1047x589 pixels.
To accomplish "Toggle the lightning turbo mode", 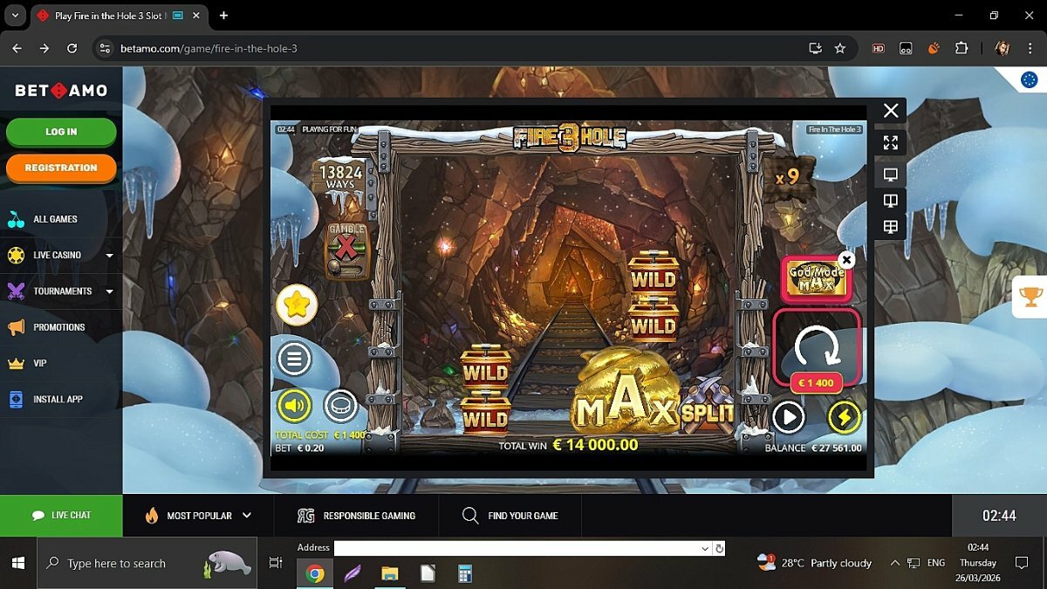I will 844,417.
